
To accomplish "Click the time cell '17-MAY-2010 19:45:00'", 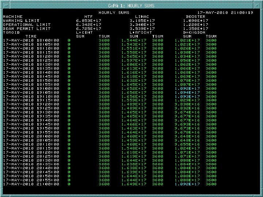I will [x=31, y=124].
